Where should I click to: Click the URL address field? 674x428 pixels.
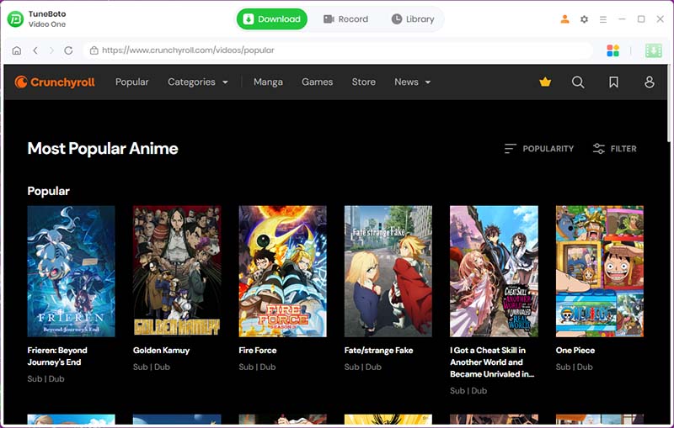point(338,50)
